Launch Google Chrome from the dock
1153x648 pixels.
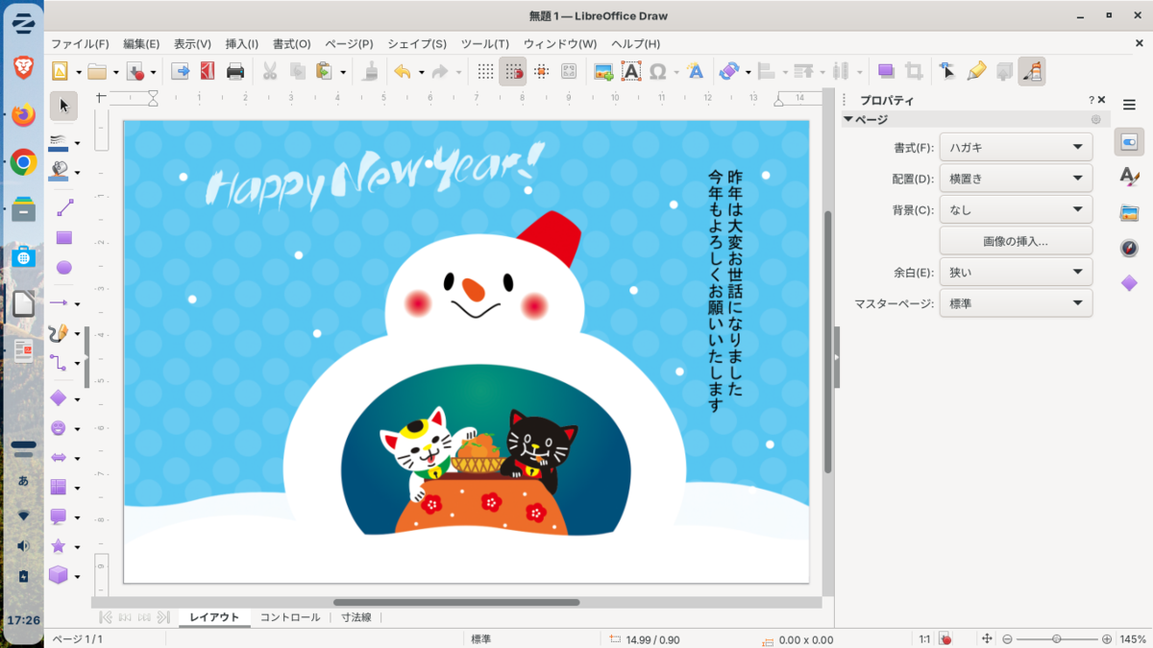(23, 162)
